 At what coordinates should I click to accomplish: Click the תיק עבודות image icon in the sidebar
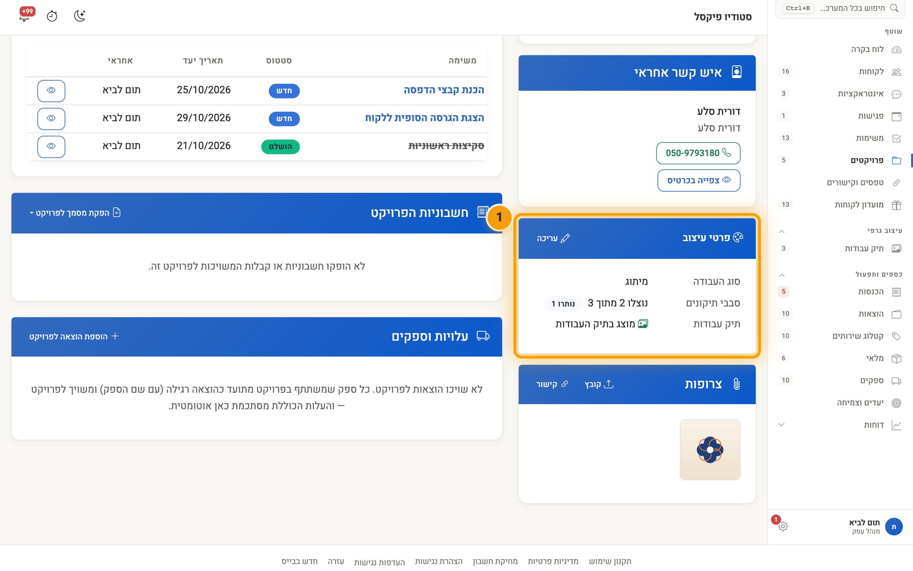(897, 248)
